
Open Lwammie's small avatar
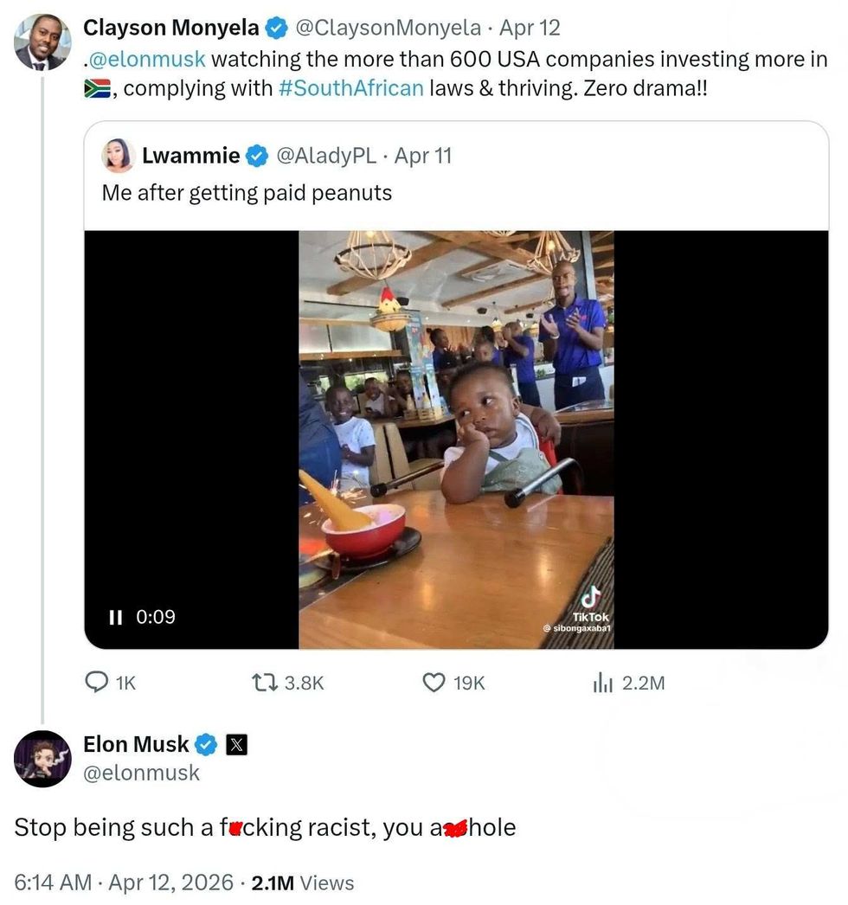coord(118,156)
